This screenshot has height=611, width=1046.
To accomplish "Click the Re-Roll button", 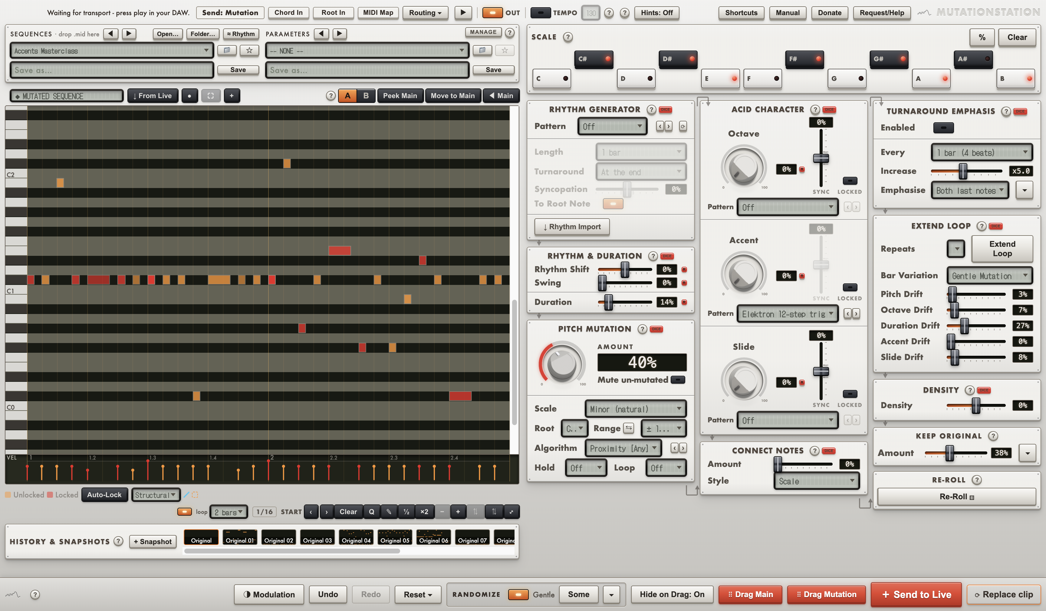I will point(956,496).
